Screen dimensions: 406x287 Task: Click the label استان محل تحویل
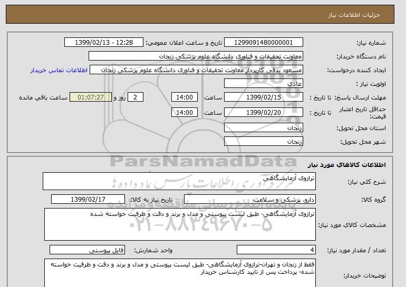(x=361, y=128)
